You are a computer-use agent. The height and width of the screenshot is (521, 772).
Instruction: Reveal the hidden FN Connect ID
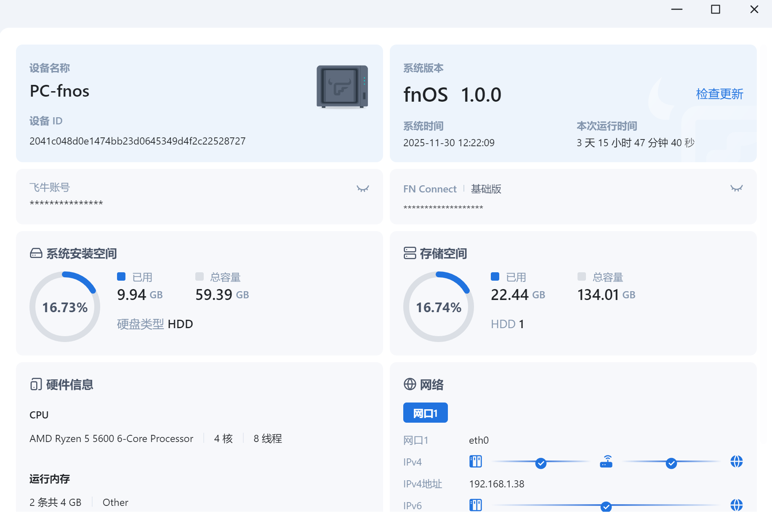click(736, 189)
